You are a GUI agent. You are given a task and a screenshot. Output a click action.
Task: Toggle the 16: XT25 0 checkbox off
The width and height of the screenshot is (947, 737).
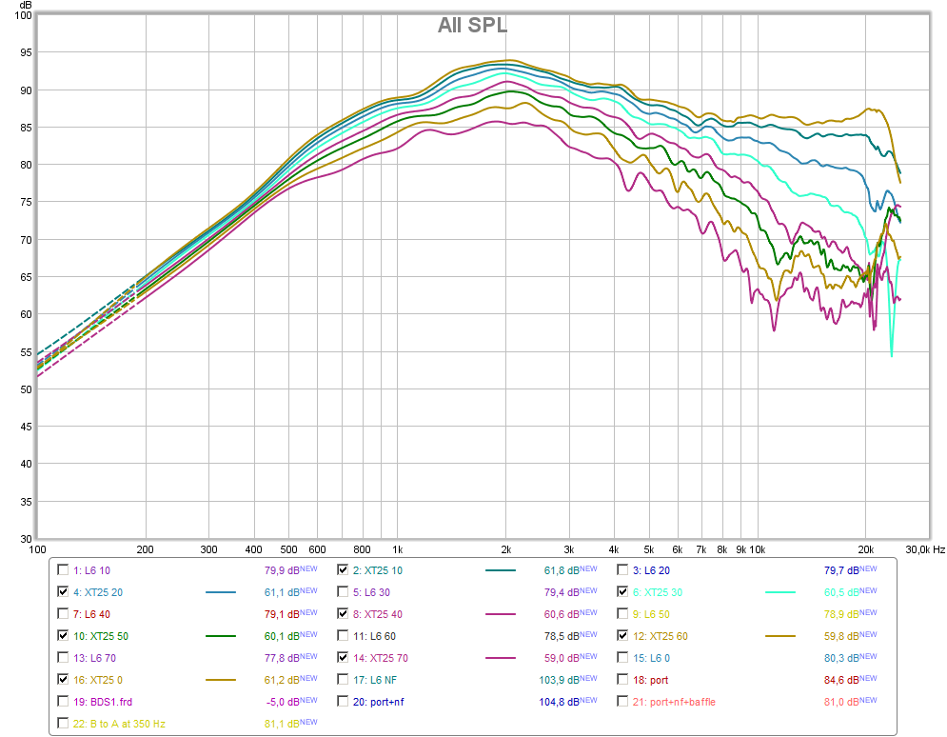[x=63, y=680]
